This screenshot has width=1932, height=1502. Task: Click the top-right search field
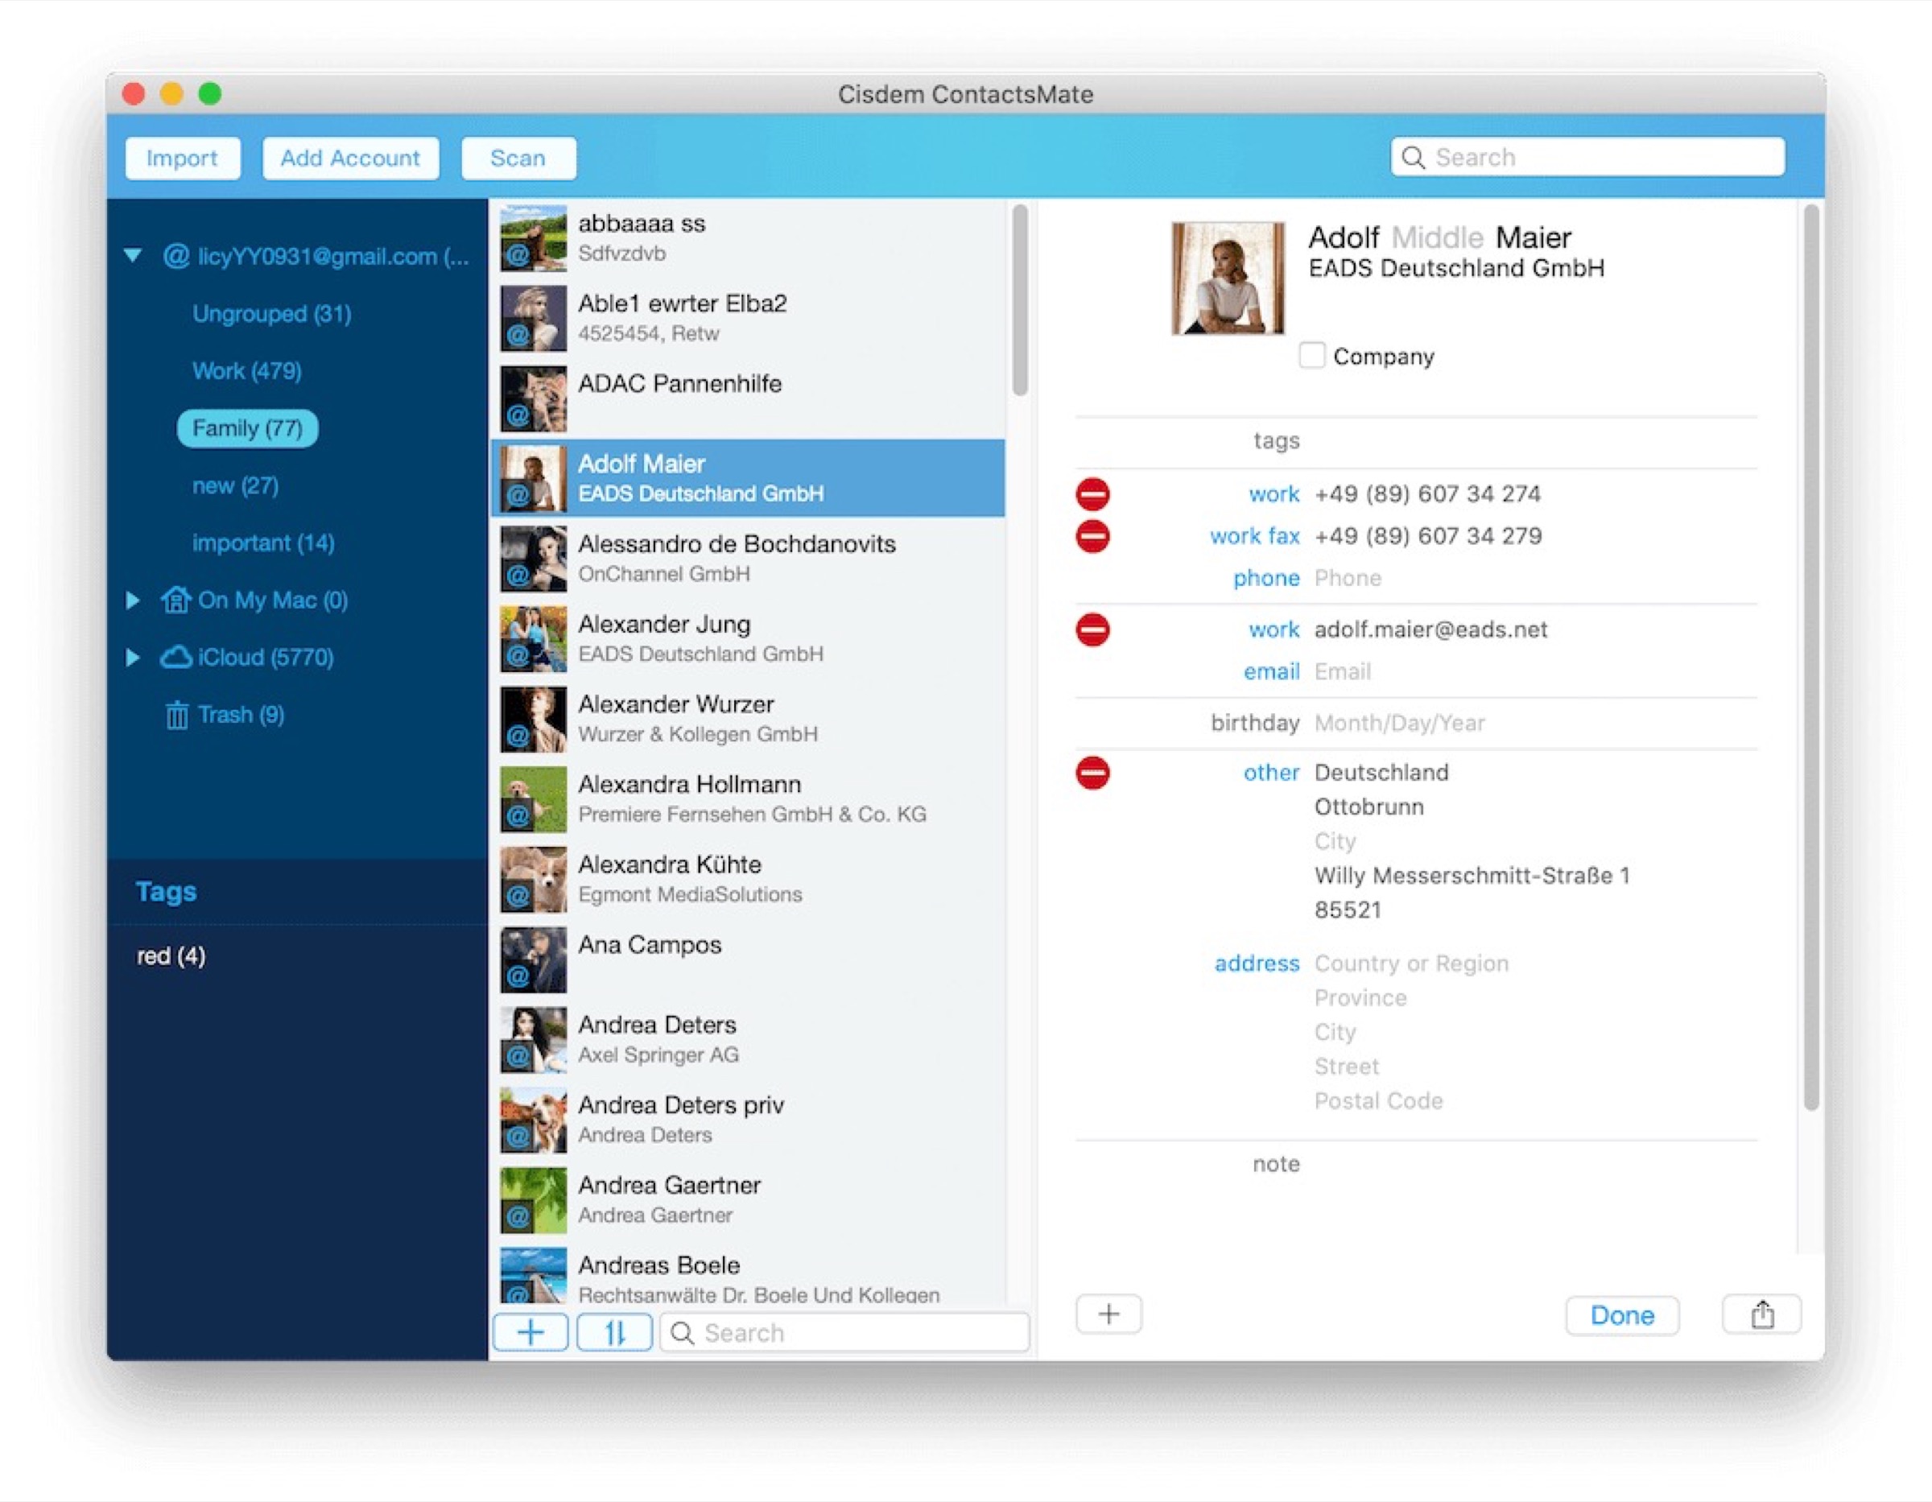pos(1588,157)
